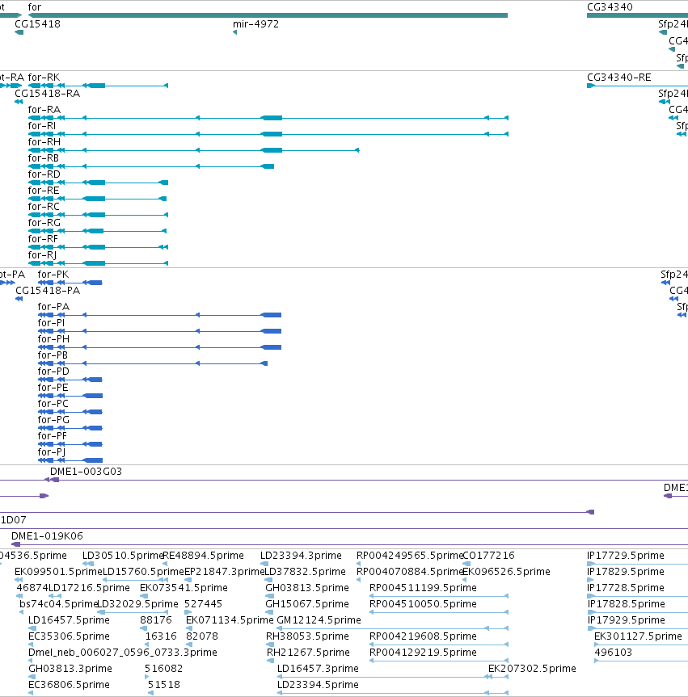Open the LD37832.5prime EST label

click(306, 572)
